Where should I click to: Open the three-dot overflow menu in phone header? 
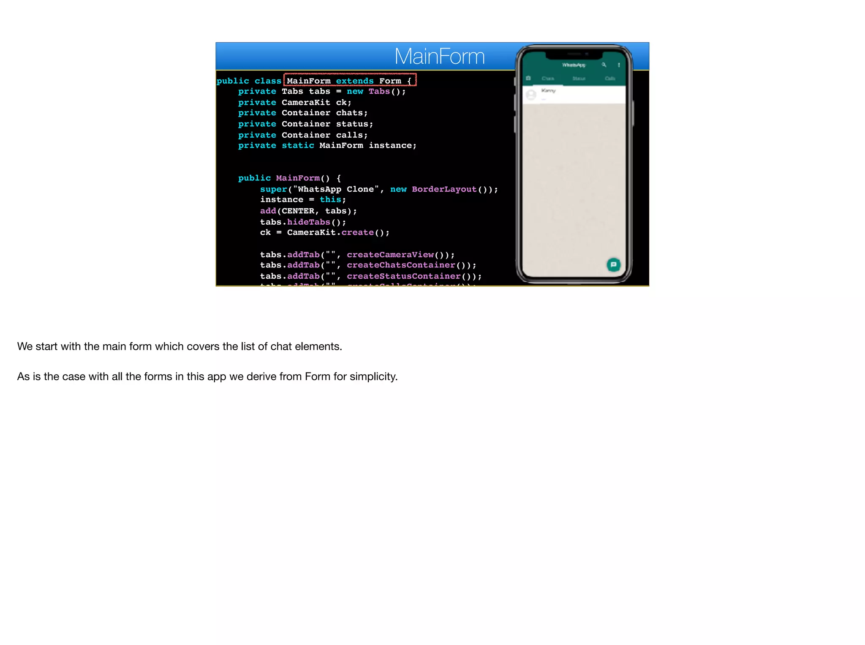point(619,65)
